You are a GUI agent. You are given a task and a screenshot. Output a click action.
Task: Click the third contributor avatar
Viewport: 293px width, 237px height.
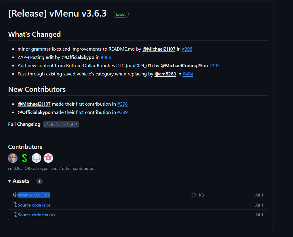36,158
